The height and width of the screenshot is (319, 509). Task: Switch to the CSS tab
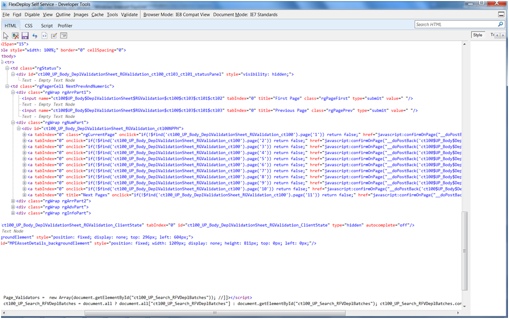[x=29, y=26]
